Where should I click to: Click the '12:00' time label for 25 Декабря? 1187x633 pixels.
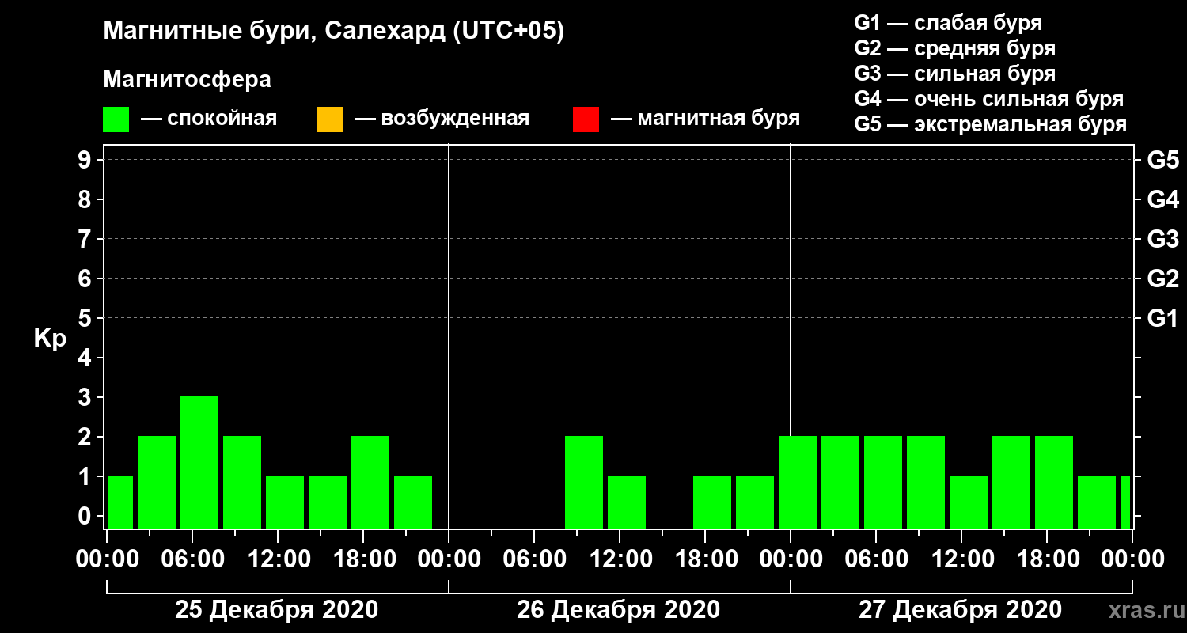278,559
